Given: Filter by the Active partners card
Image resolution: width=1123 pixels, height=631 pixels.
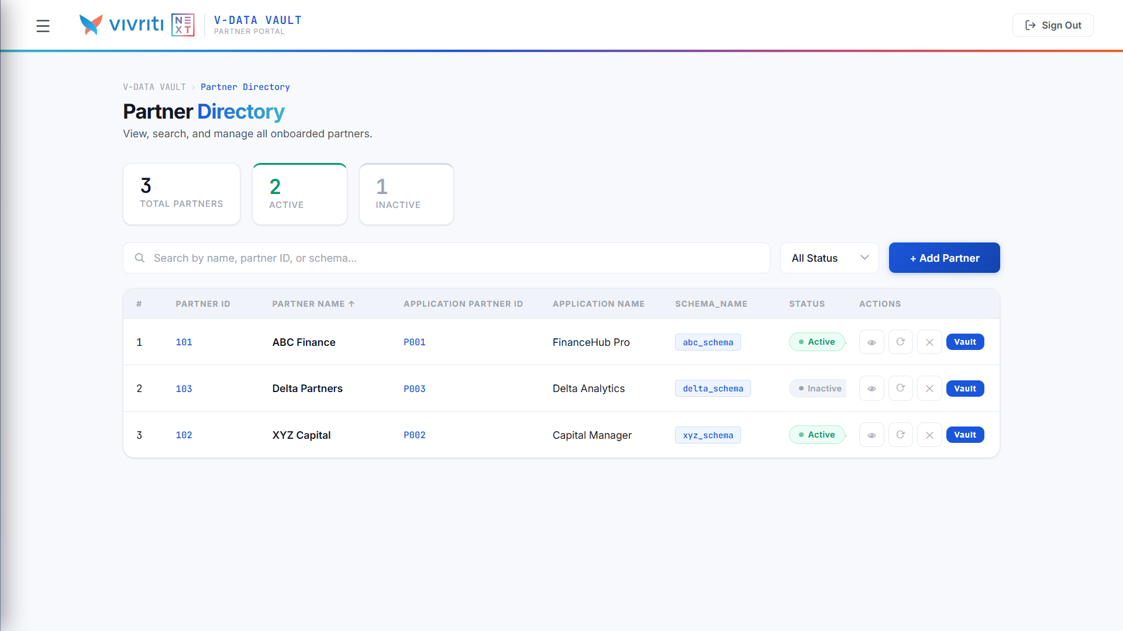Looking at the screenshot, I should pos(299,194).
